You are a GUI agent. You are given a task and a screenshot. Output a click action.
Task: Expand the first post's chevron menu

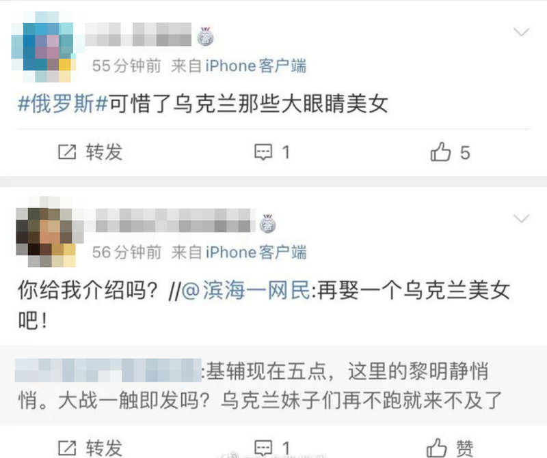[522, 32]
